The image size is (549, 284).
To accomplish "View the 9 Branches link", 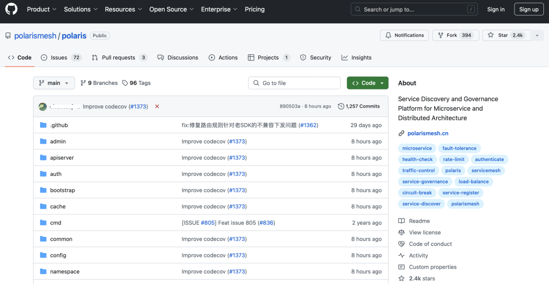I will click(99, 83).
